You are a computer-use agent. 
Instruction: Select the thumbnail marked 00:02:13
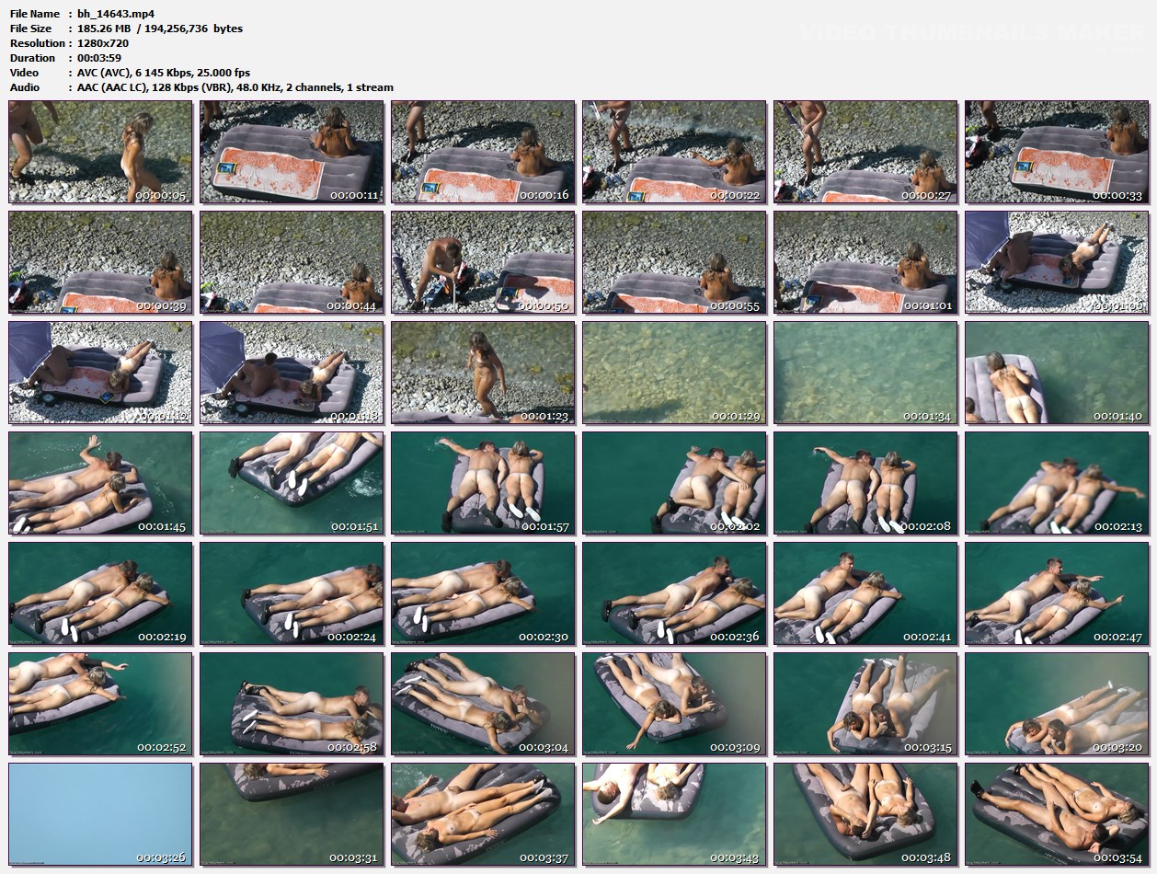pos(1057,483)
